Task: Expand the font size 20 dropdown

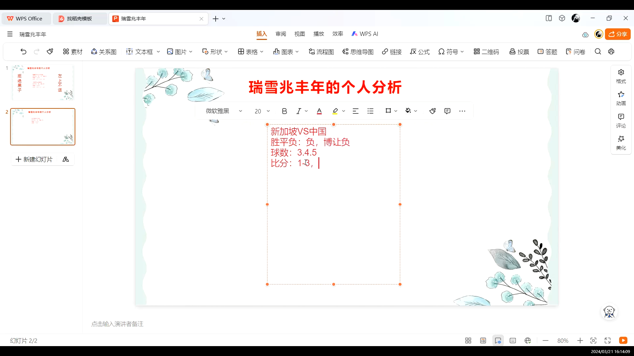Action: [268, 111]
